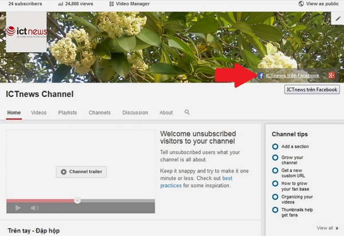Image resolution: width=344 pixels, height=236 pixels.
Task: Click the Channel tips heading
Action: coord(290,134)
